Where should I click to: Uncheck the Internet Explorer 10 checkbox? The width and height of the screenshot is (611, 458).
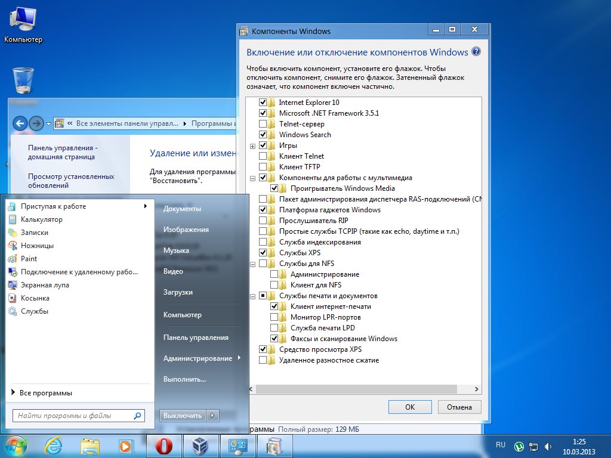[263, 103]
